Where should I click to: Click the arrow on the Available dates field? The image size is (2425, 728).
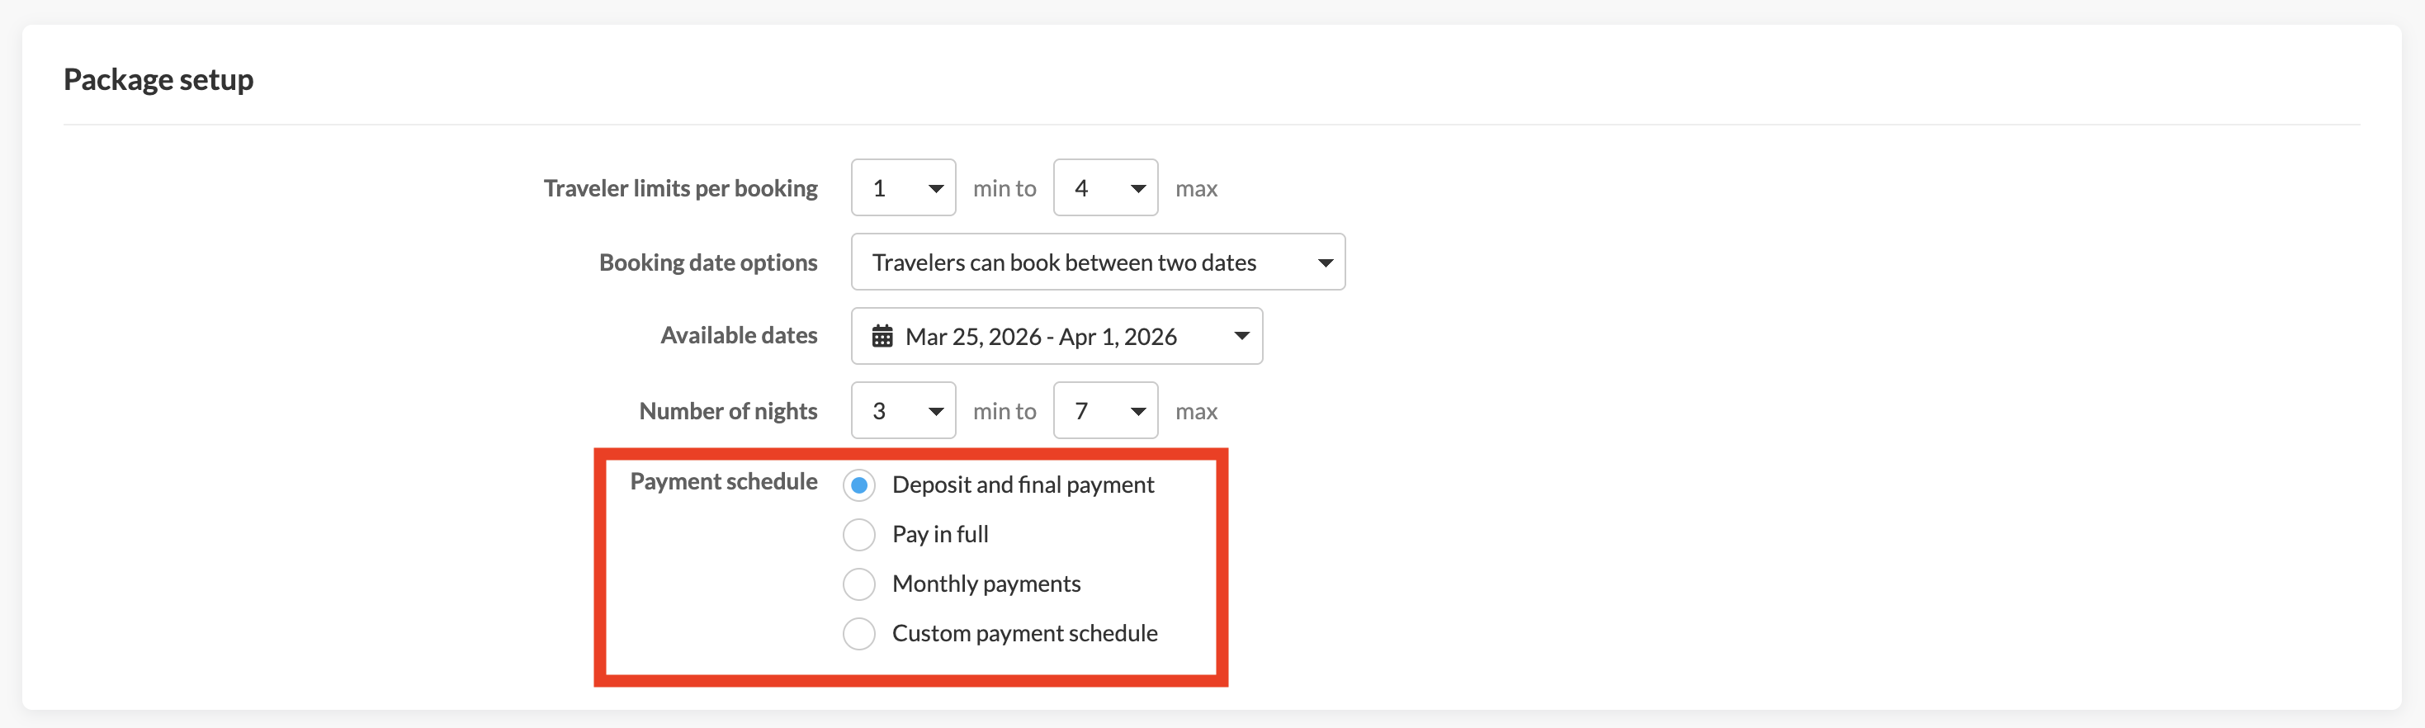point(1241,336)
